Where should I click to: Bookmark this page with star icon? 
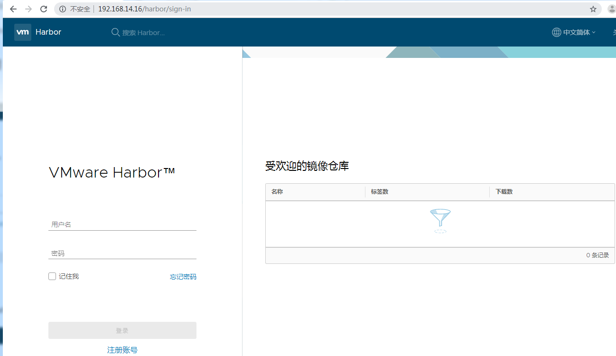coord(593,9)
